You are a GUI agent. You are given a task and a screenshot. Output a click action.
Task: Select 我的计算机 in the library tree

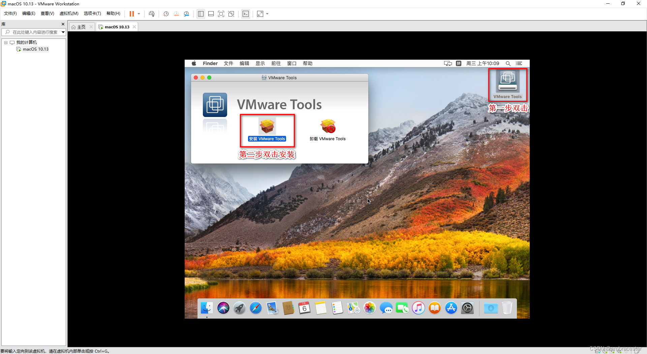27,42
